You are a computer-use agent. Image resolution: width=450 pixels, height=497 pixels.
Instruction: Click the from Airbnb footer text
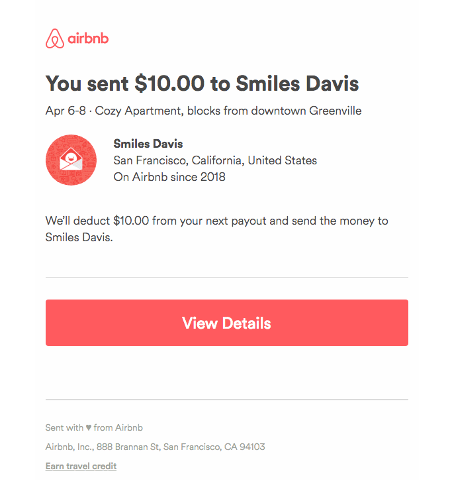(x=118, y=428)
